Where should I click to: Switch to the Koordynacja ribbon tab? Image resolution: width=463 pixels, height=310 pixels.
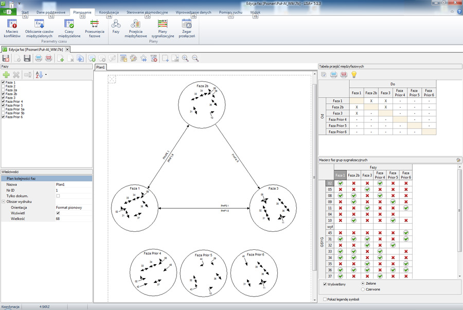[109, 11]
